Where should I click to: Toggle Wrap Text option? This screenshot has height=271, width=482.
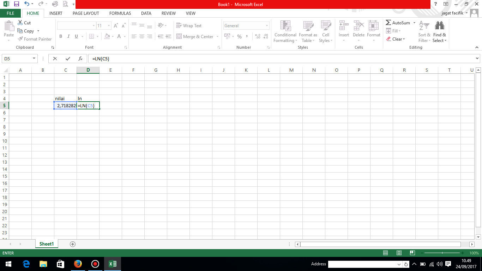(x=189, y=26)
